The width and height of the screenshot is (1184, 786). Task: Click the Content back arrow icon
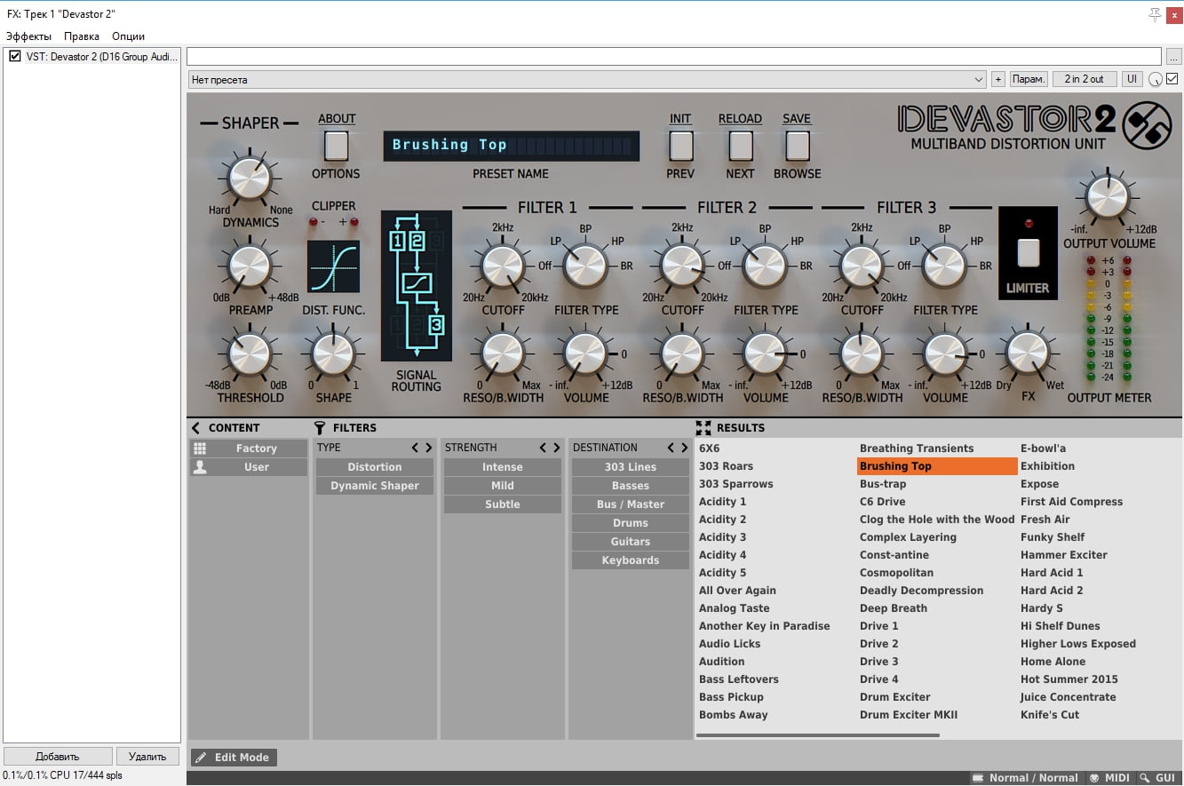196,427
